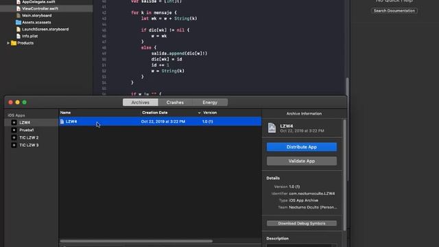
Task: Click the 'iOS App Archive' type value
Action: tap(303, 200)
